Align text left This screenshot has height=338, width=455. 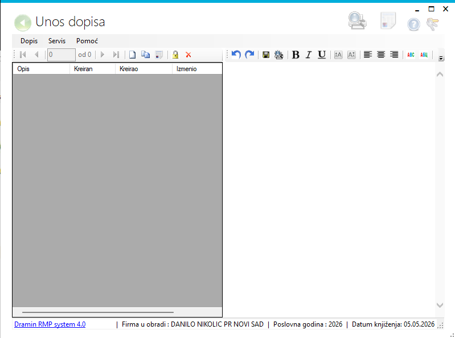click(x=368, y=55)
